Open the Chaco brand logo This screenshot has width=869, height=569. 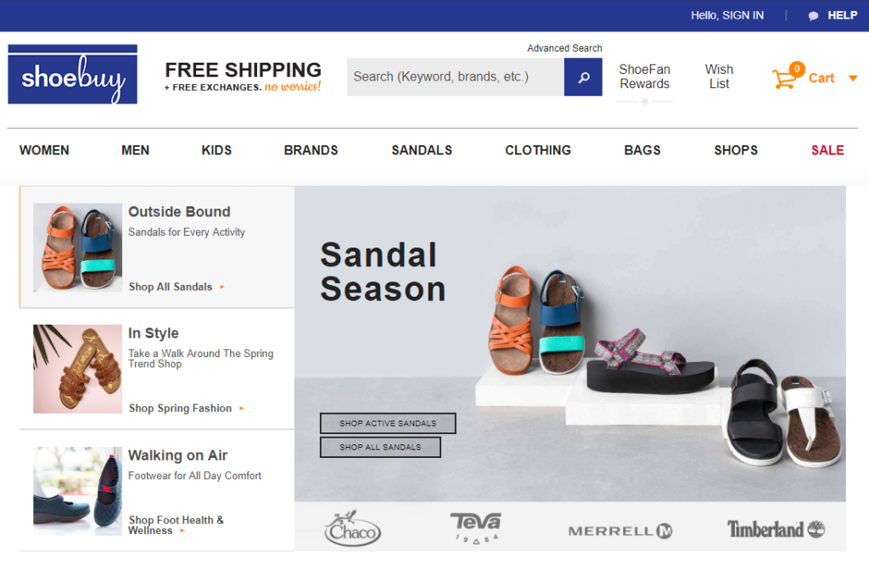pos(352,528)
